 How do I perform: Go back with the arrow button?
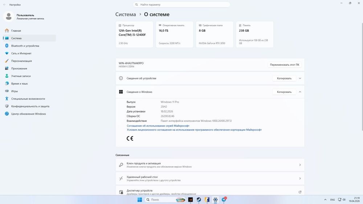5,5
